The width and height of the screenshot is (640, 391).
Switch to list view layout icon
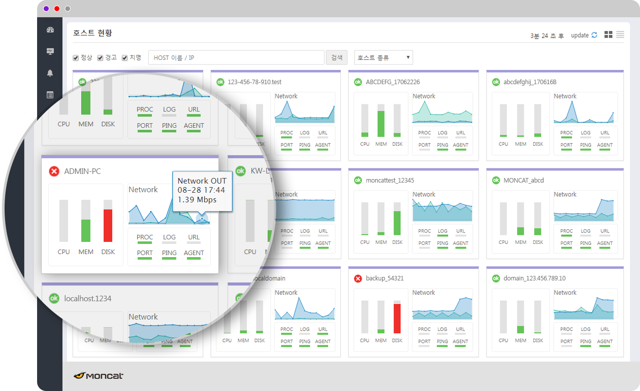pyautogui.click(x=620, y=34)
